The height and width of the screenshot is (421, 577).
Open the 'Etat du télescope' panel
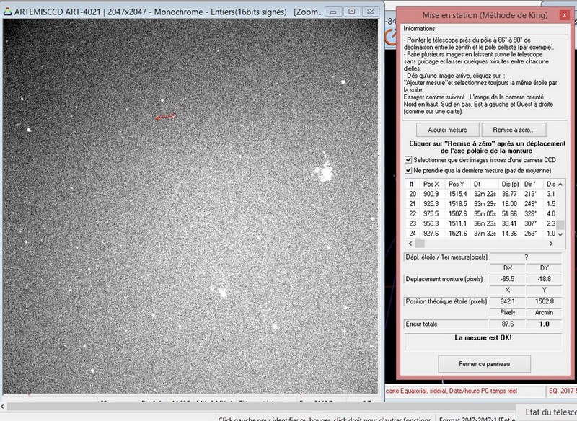[550, 411]
